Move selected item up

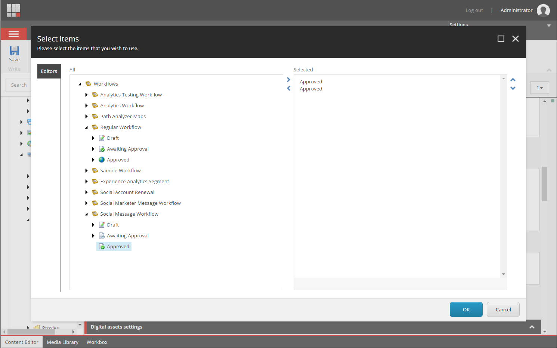pyautogui.click(x=513, y=80)
